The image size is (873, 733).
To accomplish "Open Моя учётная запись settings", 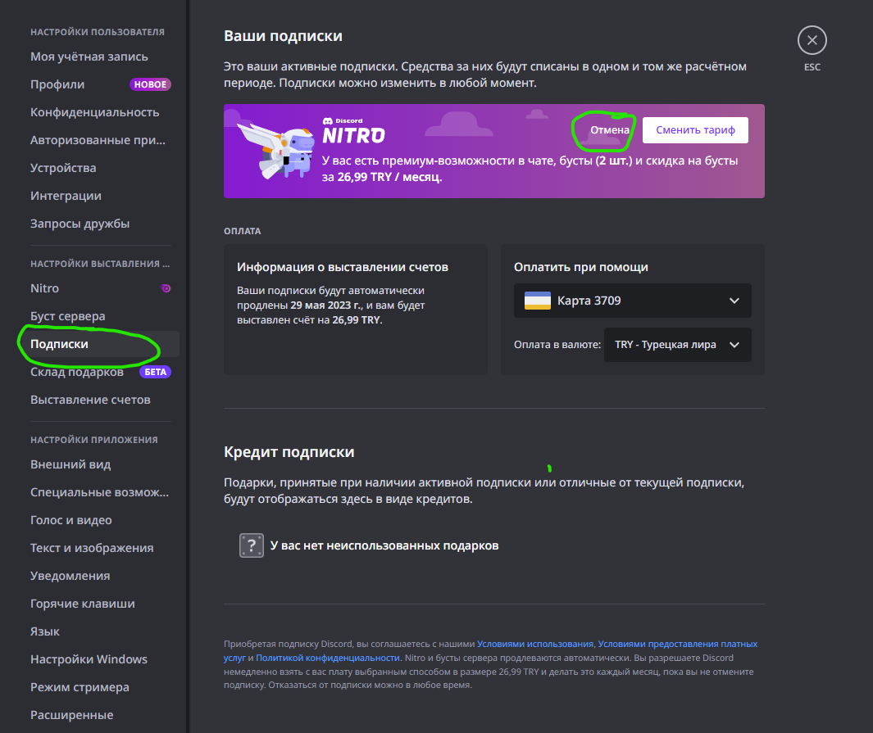I will coord(89,57).
